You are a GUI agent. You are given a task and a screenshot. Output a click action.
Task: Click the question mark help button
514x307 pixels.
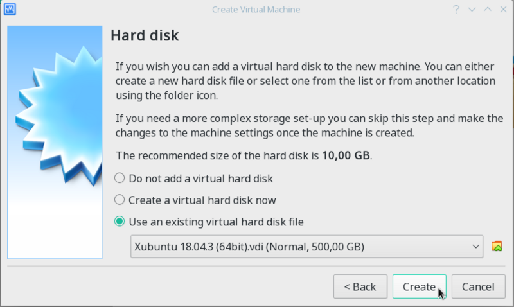[457, 10]
